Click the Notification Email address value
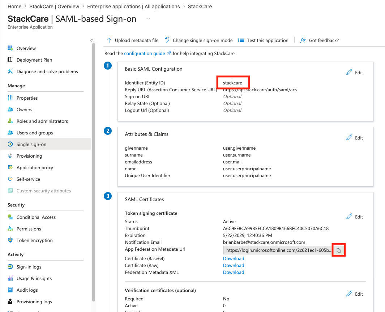The width and height of the screenshot is (385, 312). tap(264, 242)
